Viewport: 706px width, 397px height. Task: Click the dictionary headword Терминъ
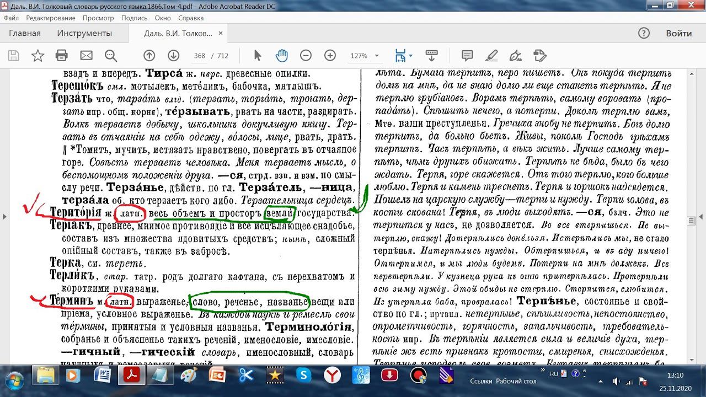[72, 302]
